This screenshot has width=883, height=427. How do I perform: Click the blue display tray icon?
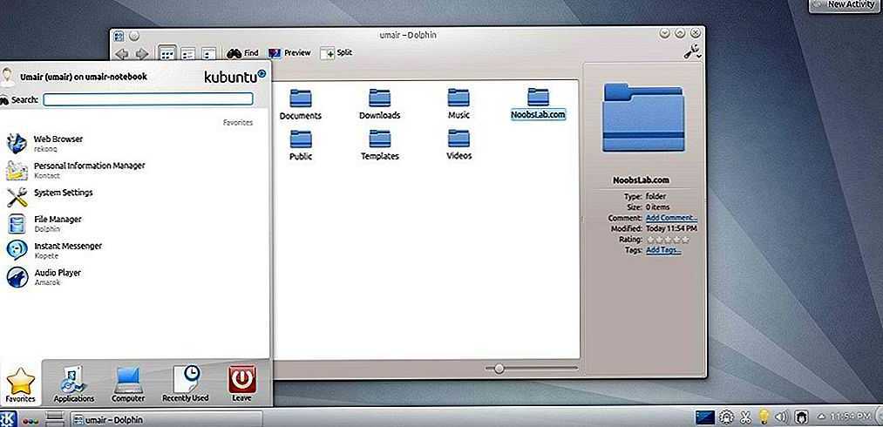tap(705, 417)
